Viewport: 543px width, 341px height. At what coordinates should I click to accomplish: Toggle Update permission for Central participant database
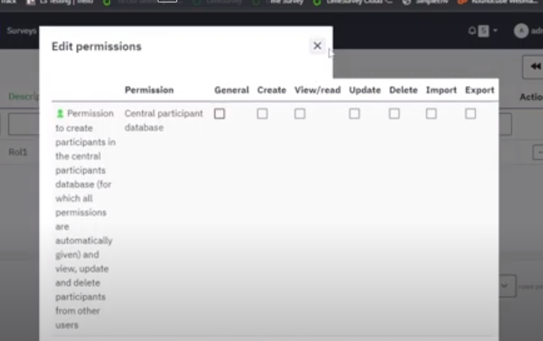tap(354, 114)
